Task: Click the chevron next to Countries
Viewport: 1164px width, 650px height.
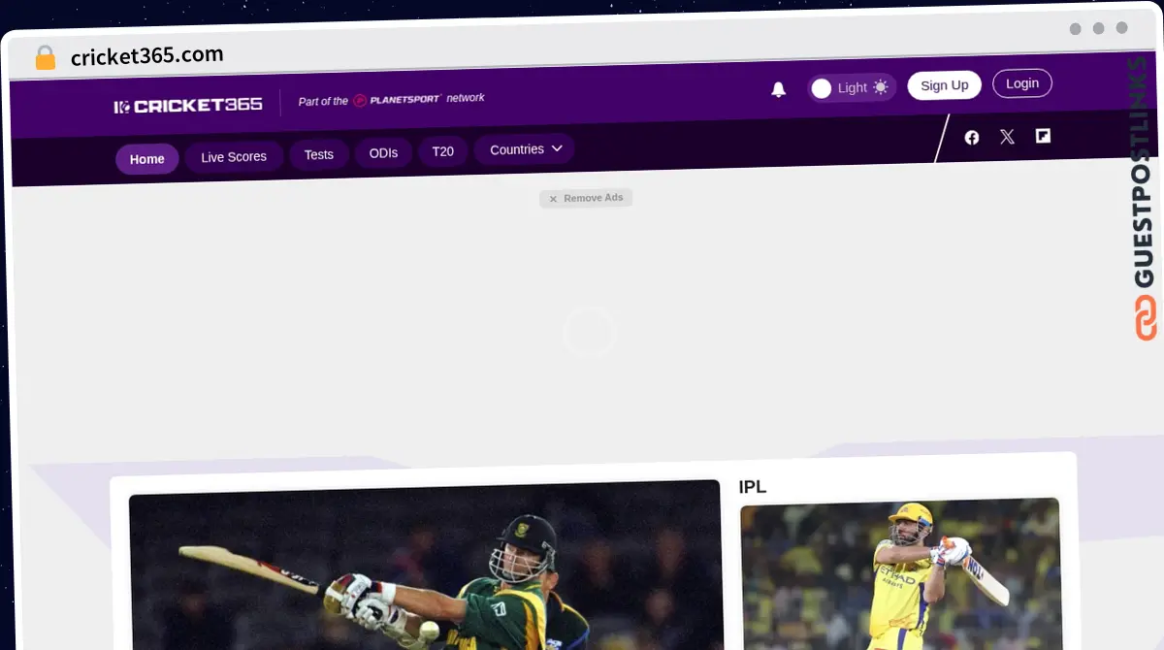Action: point(557,148)
